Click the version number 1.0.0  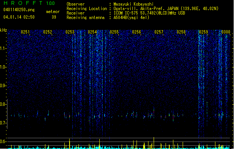pyautogui.click(x=50, y=3)
